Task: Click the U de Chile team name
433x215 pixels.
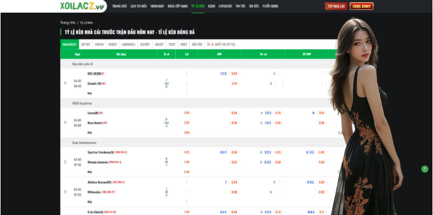Action: pyautogui.click(x=96, y=212)
